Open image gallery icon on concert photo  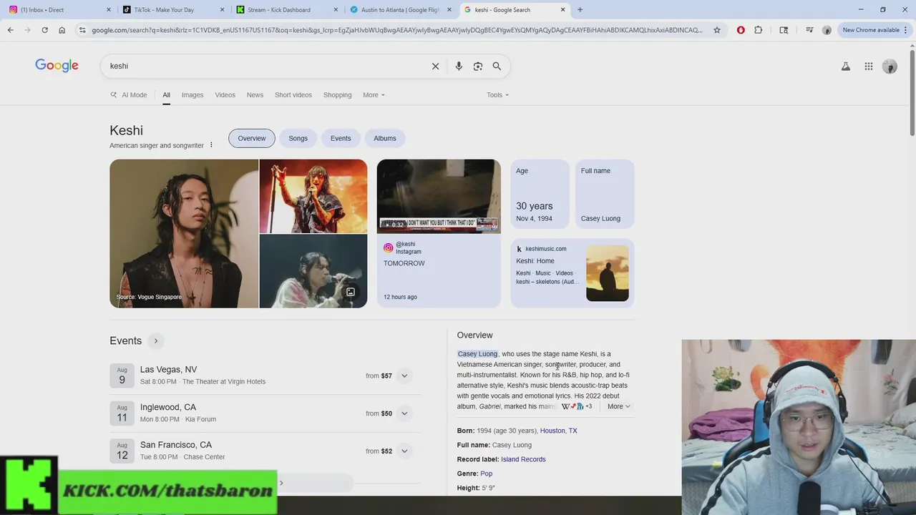351,292
